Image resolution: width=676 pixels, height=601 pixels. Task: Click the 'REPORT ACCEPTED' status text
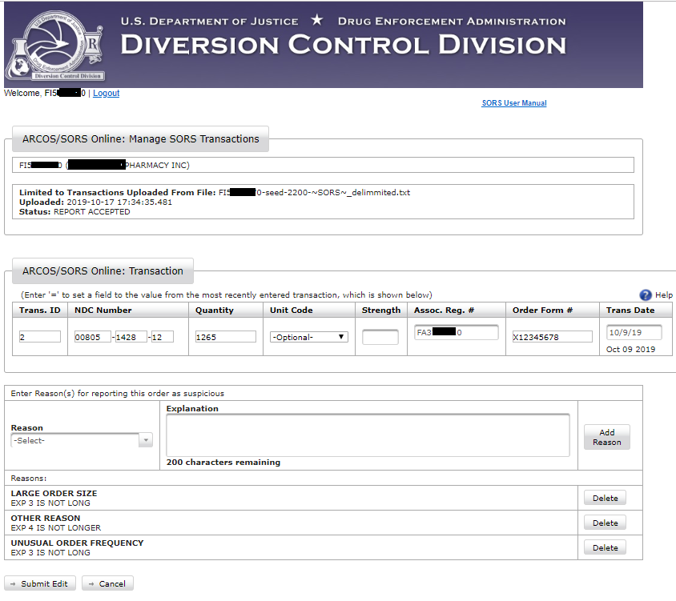pos(91,211)
